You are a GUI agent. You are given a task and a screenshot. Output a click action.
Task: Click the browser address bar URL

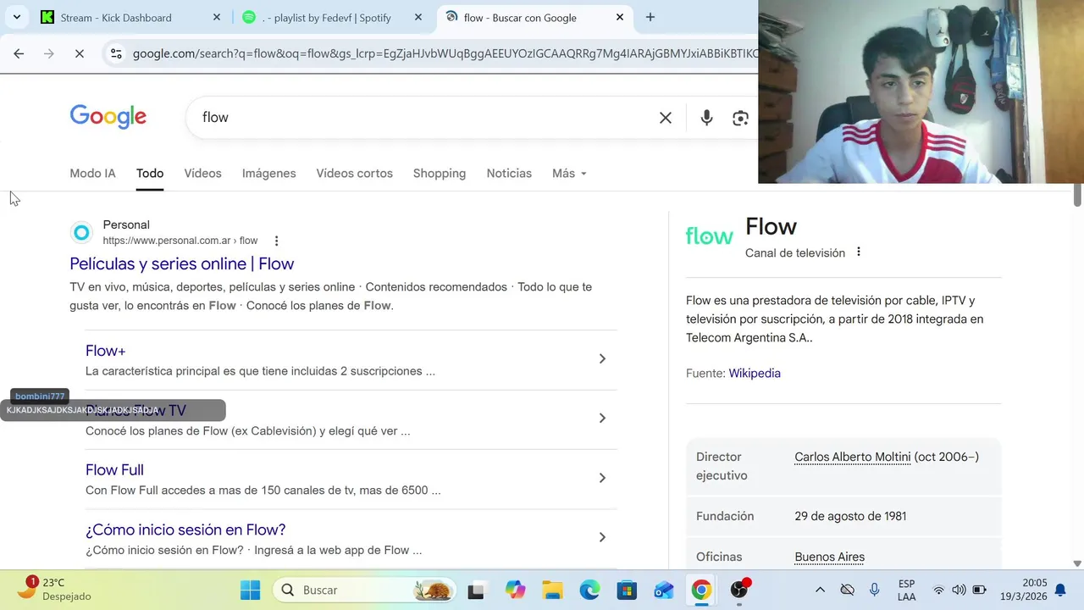(x=445, y=53)
